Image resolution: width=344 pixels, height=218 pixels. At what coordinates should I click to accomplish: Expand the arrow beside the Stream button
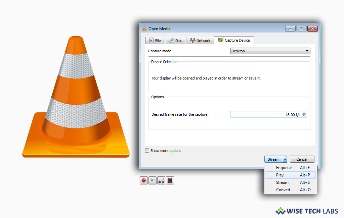pyautogui.click(x=285, y=159)
